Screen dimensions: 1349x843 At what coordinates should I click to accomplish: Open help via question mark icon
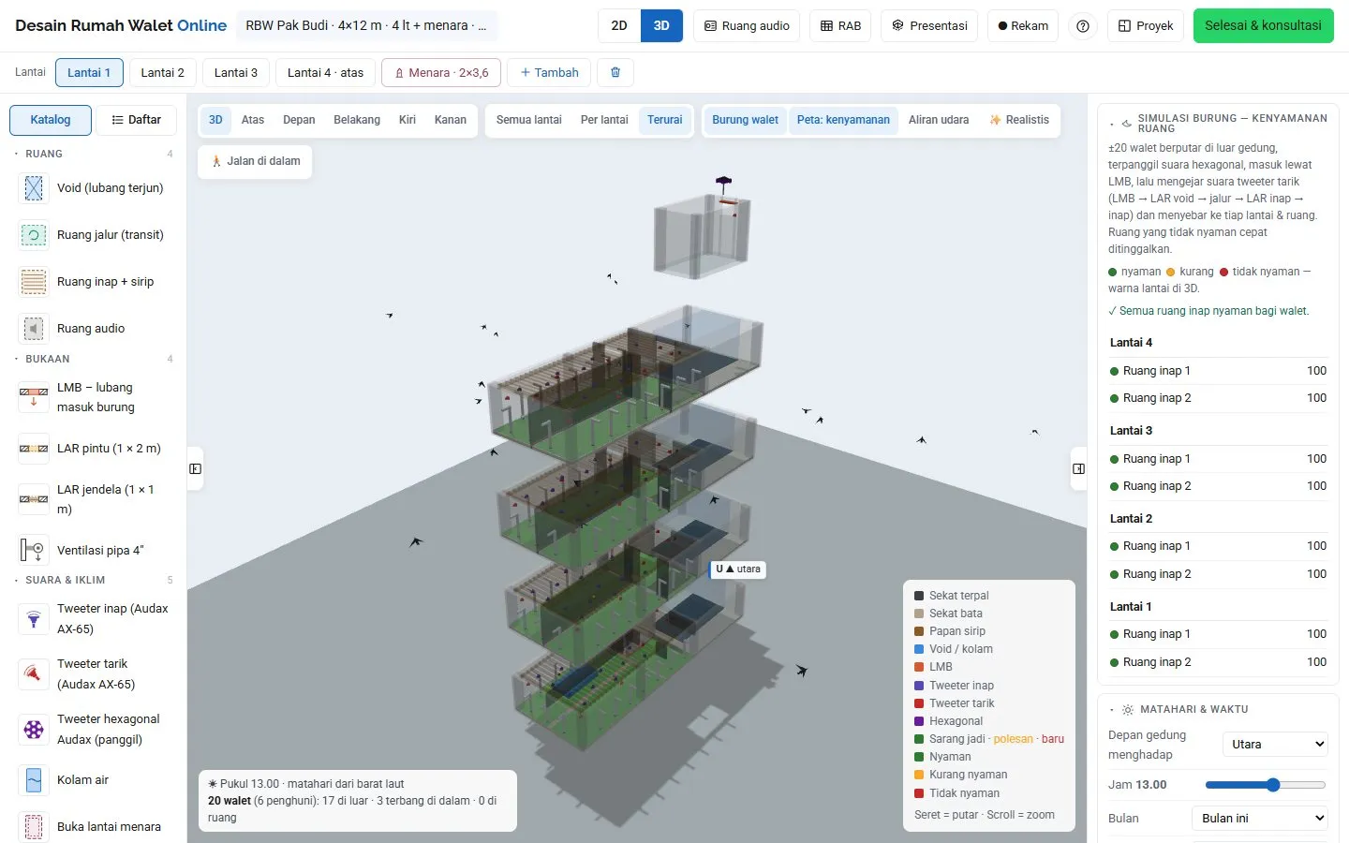pyautogui.click(x=1083, y=26)
